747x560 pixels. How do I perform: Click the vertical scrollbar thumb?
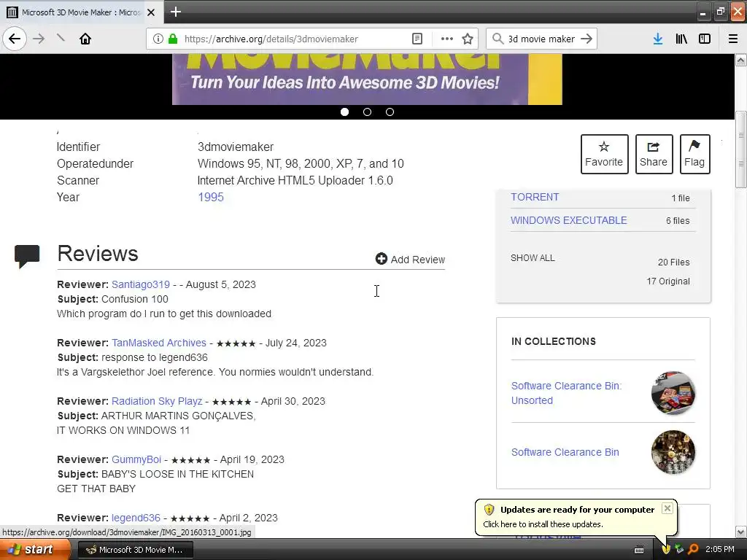[x=741, y=149]
